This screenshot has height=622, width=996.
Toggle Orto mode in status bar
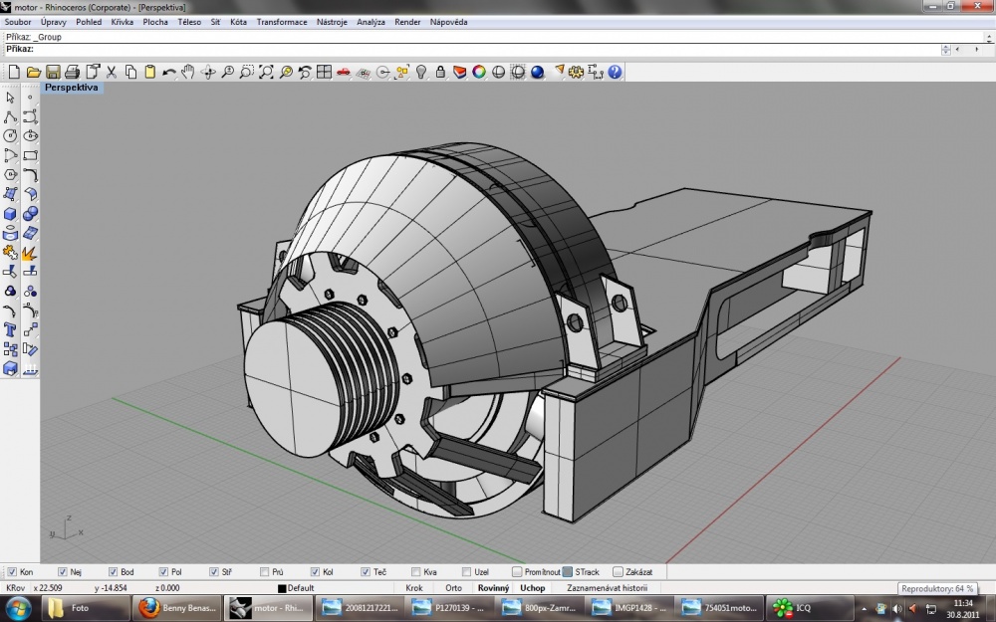point(453,588)
